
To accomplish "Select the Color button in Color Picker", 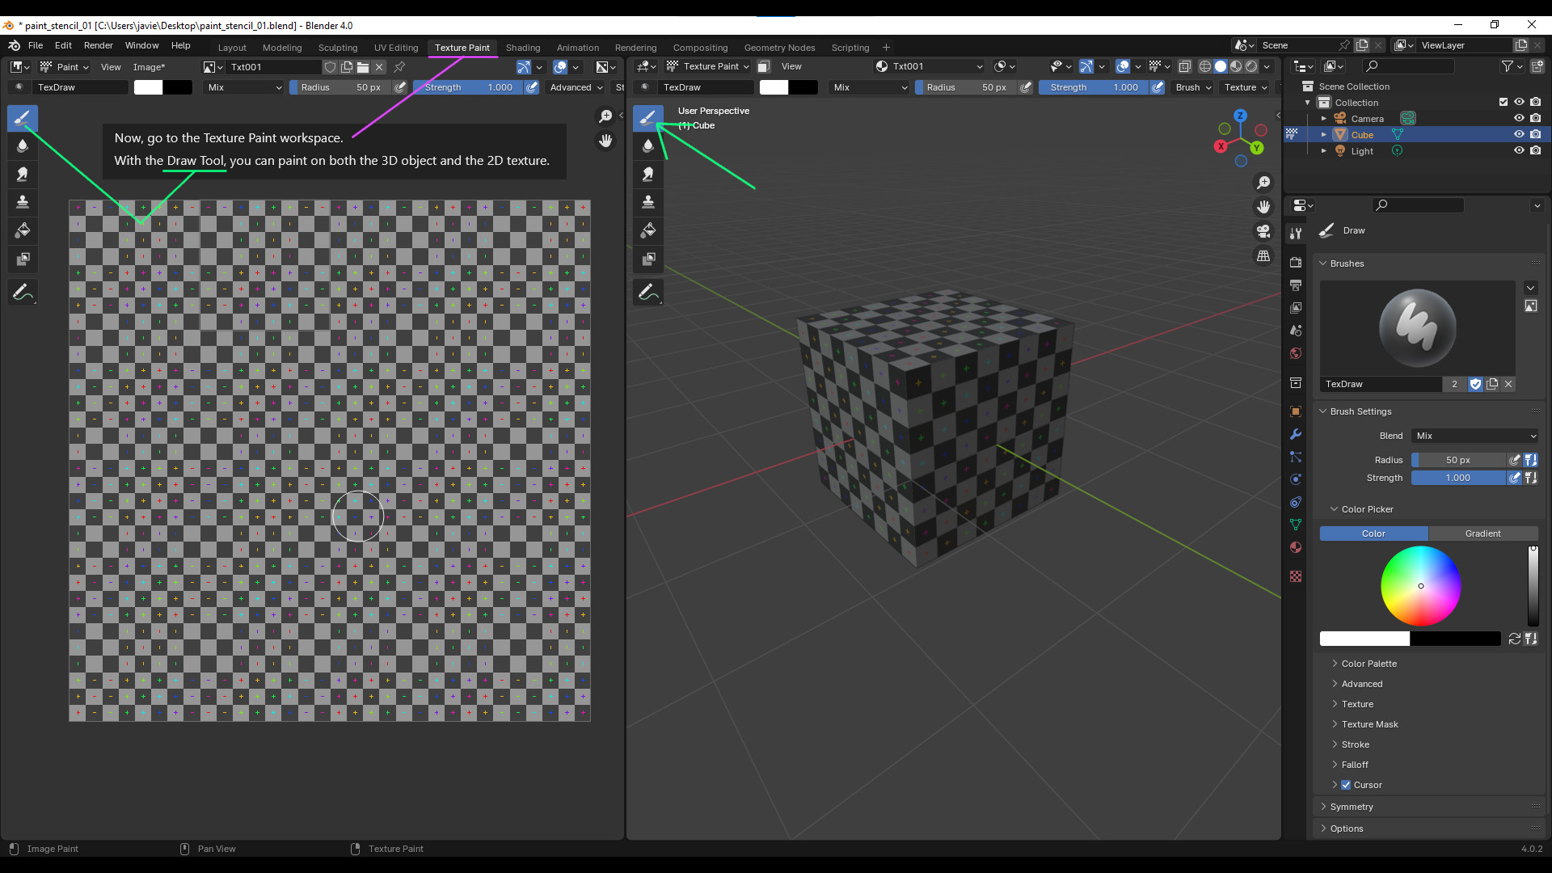I will coord(1373,533).
